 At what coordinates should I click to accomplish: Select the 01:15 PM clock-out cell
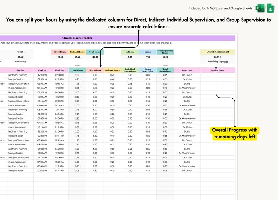click(60, 127)
